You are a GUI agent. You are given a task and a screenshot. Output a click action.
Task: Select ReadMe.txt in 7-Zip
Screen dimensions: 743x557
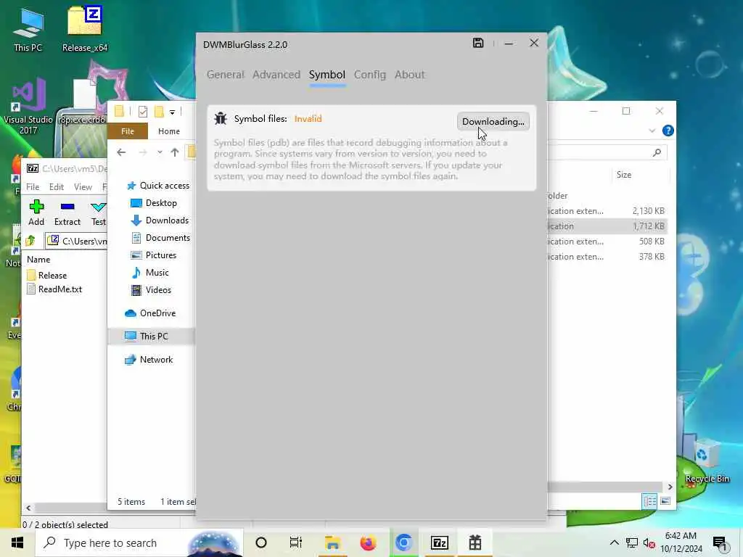point(54,289)
